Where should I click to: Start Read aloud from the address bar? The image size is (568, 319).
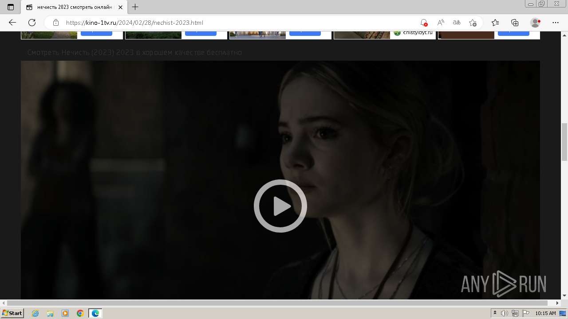pyautogui.click(x=441, y=23)
